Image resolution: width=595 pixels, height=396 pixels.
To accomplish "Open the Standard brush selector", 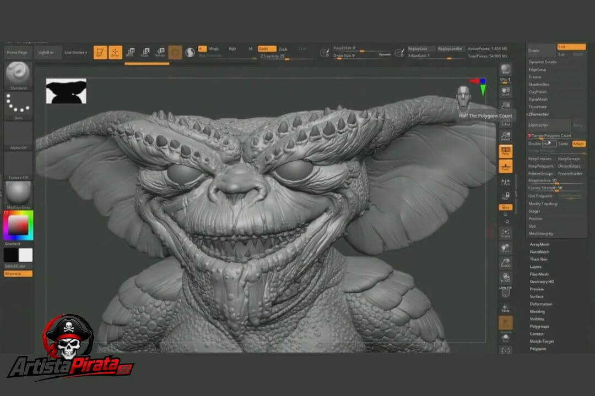I will [18, 76].
